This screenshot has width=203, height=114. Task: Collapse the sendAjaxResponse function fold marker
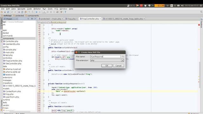click(x=44, y=84)
